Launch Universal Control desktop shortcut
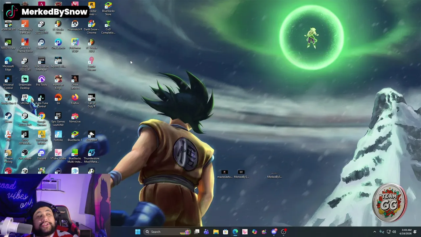This screenshot has height=237, width=421. pyautogui.click(x=8, y=83)
